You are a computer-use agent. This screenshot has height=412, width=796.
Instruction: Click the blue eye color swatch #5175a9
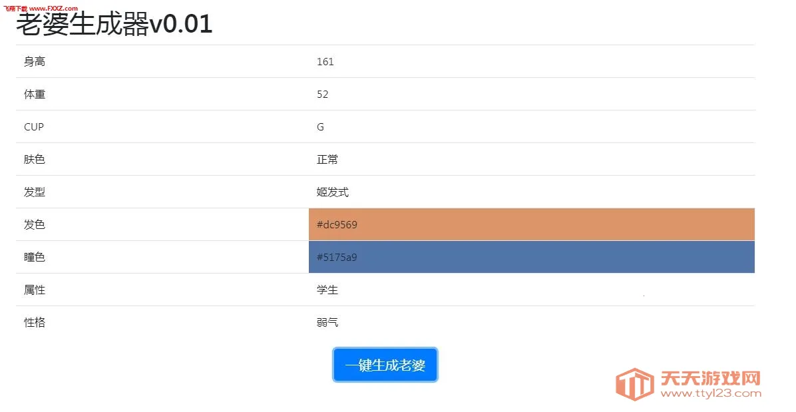pyautogui.click(x=531, y=257)
